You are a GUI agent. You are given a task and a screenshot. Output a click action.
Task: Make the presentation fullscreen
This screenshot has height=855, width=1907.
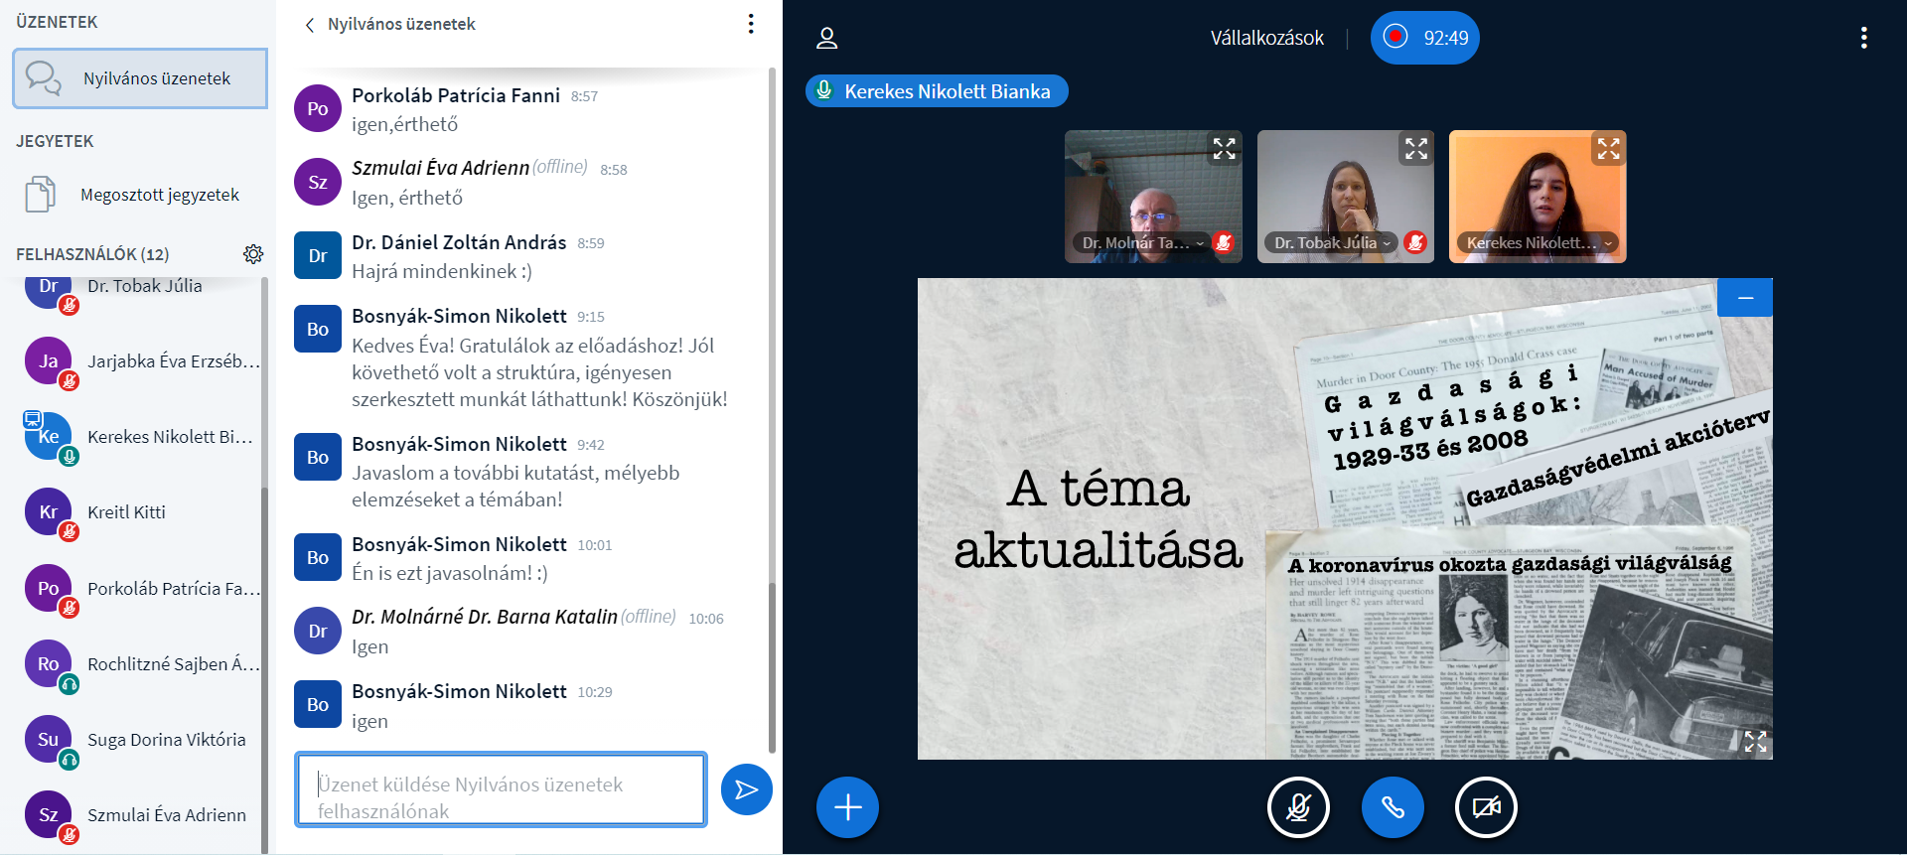[x=1754, y=741]
